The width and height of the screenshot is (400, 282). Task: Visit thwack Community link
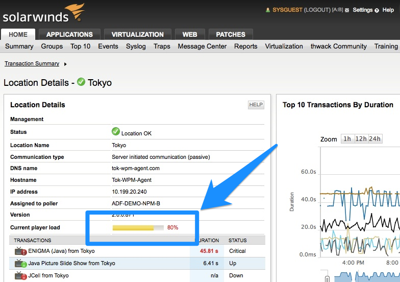(339, 46)
